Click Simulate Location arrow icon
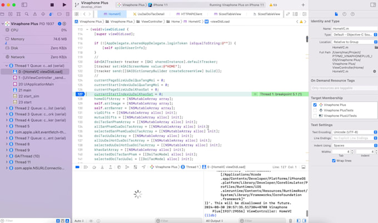Viewport: 378px width, 223px height. tap(143, 167)
